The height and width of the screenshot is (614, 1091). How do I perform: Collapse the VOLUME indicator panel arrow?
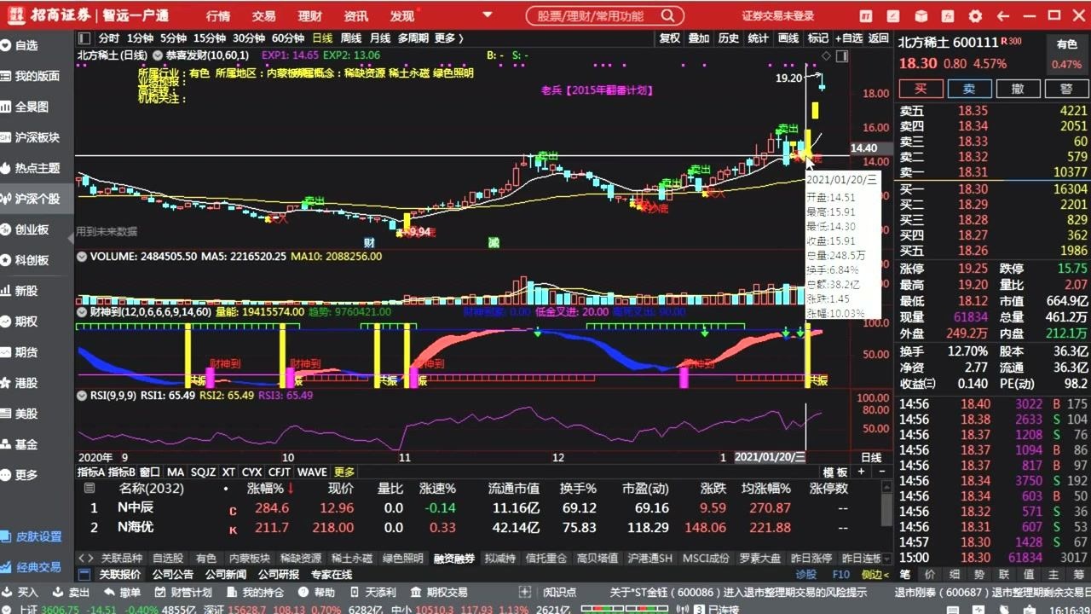(83, 256)
